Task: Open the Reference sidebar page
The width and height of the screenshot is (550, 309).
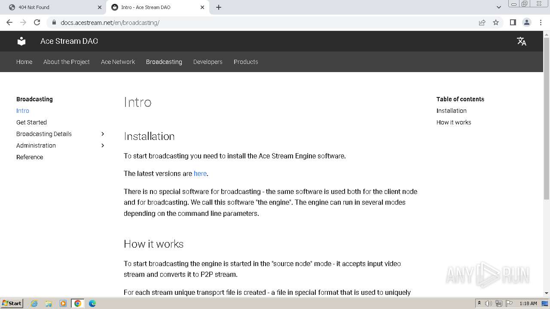Action: [30, 157]
